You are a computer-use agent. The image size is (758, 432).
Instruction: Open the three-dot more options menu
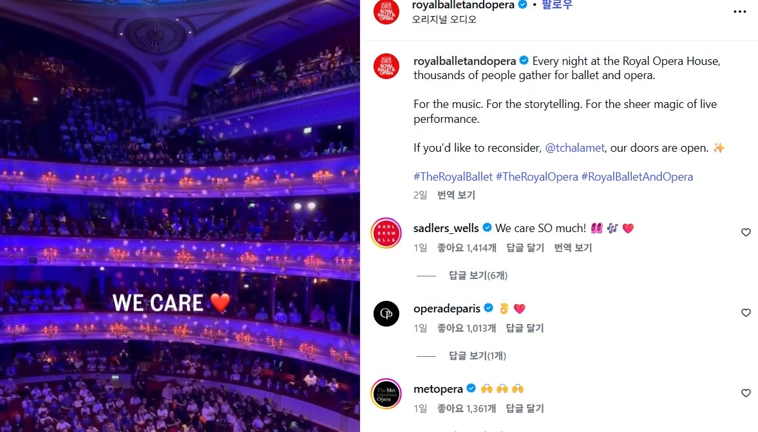click(x=739, y=12)
